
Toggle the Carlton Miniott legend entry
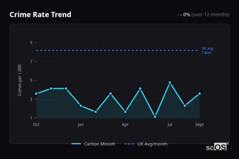93,144
